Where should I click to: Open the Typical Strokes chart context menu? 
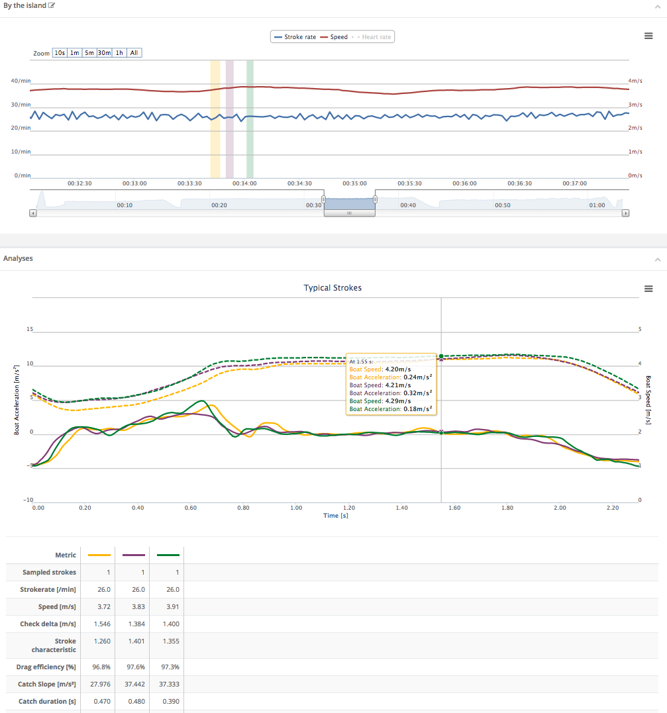648,289
